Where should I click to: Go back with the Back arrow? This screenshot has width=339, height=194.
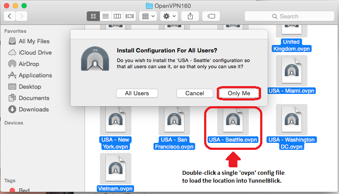click(10, 16)
